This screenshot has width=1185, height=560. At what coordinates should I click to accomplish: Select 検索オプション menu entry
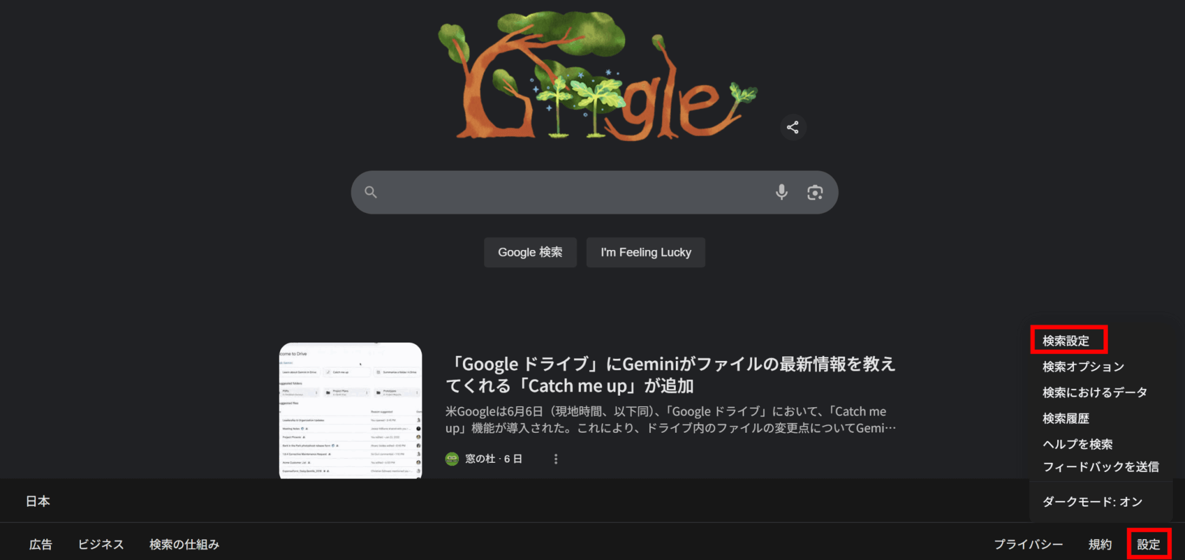coord(1083,366)
